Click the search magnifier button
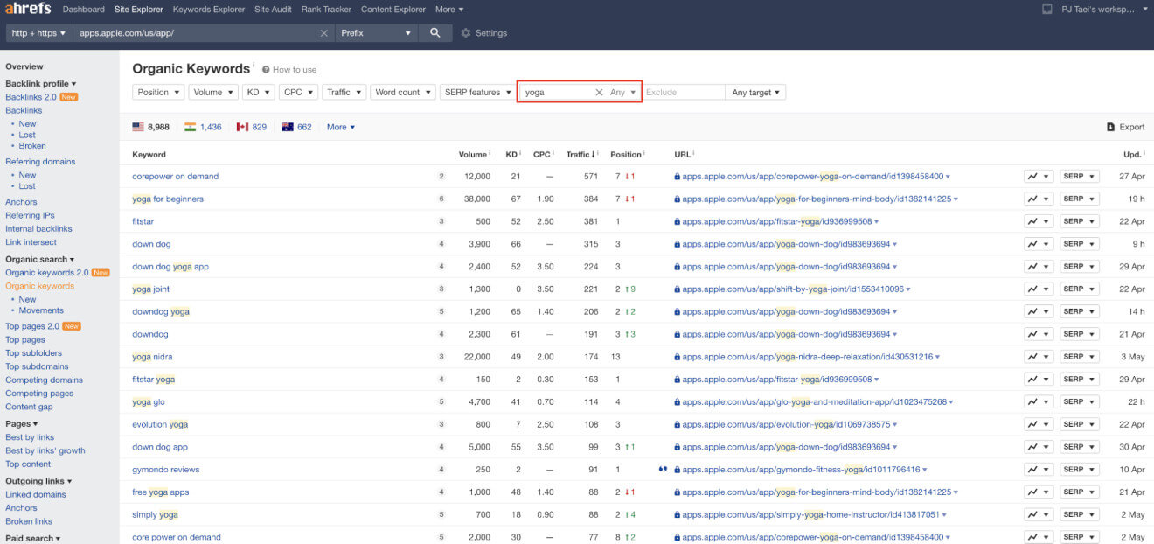This screenshot has height=544, width=1154. 435,32
